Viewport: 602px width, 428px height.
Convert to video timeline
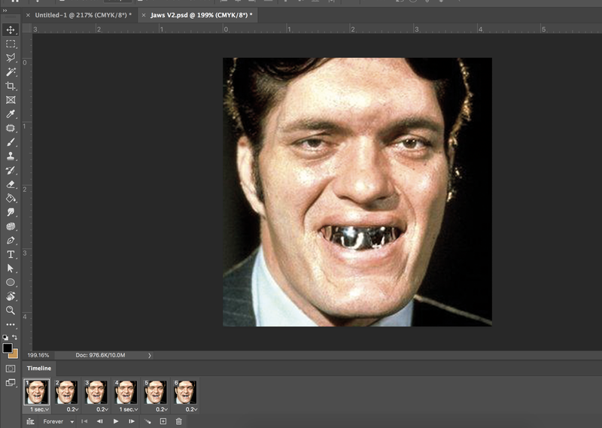click(30, 421)
